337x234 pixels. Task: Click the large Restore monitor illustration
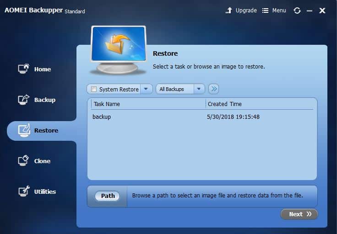[x=118, y=50]
